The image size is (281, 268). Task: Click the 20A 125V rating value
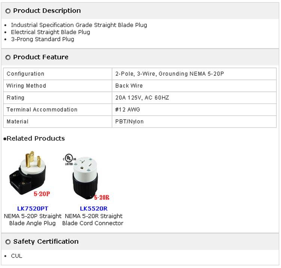pos(142,98)
